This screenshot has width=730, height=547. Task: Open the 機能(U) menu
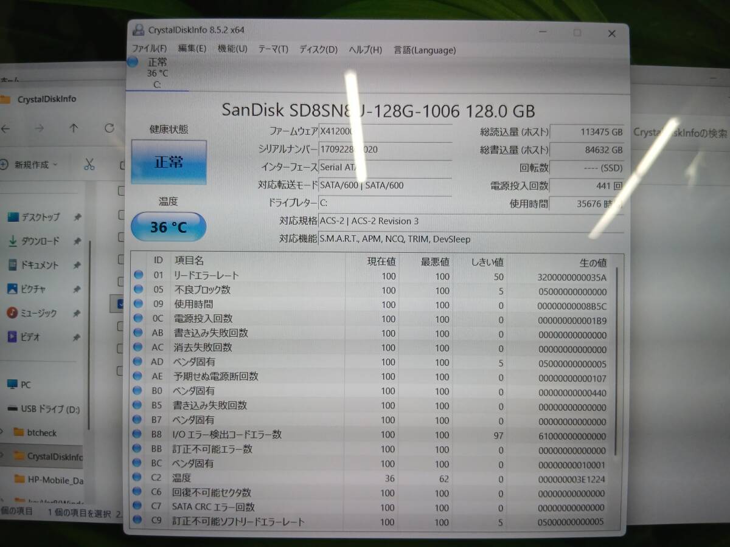232,49
